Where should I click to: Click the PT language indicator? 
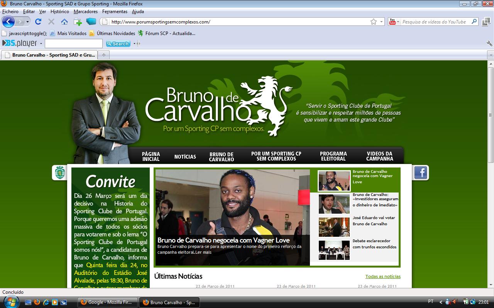[x=431, y=301]
